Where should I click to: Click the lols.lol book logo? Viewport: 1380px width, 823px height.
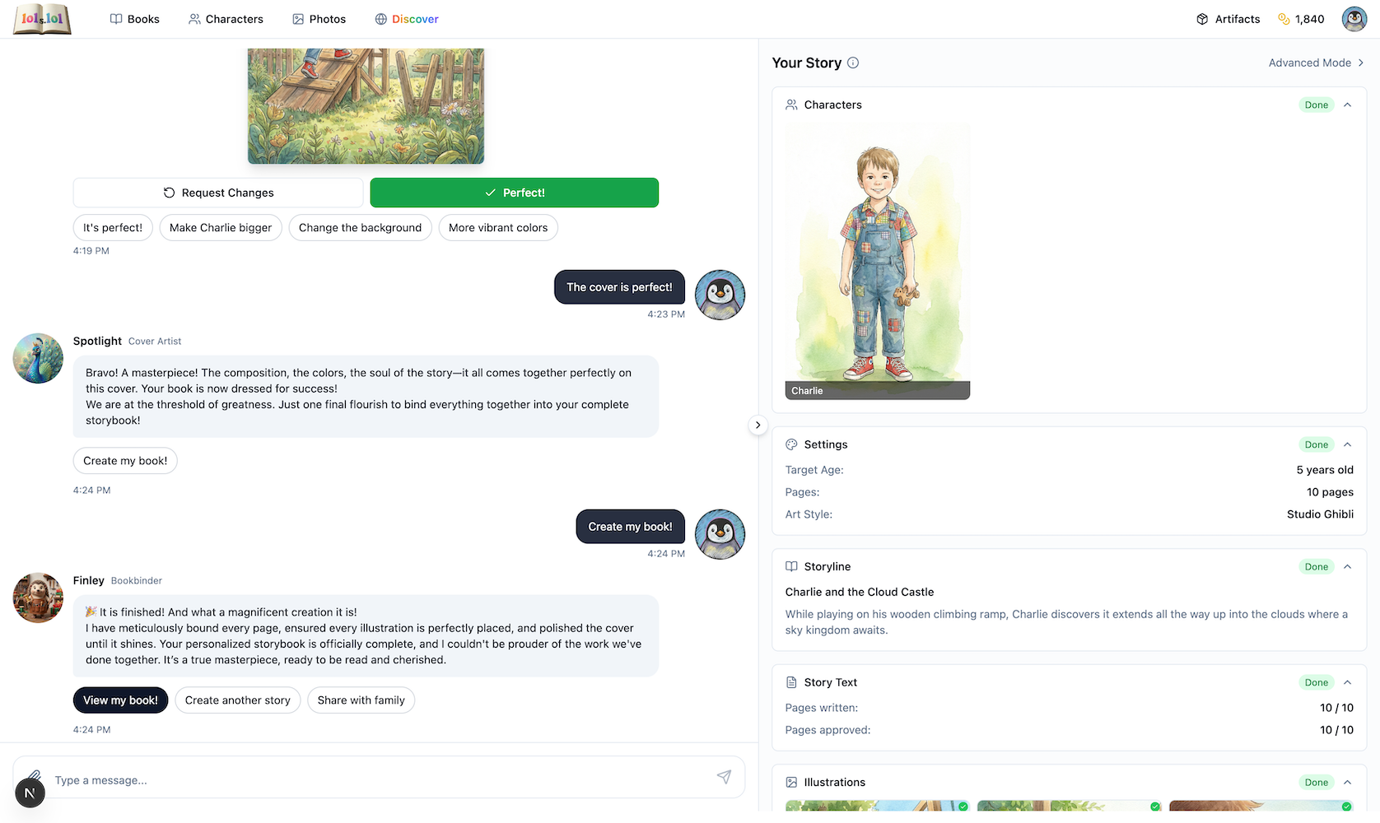click(42, 19)
